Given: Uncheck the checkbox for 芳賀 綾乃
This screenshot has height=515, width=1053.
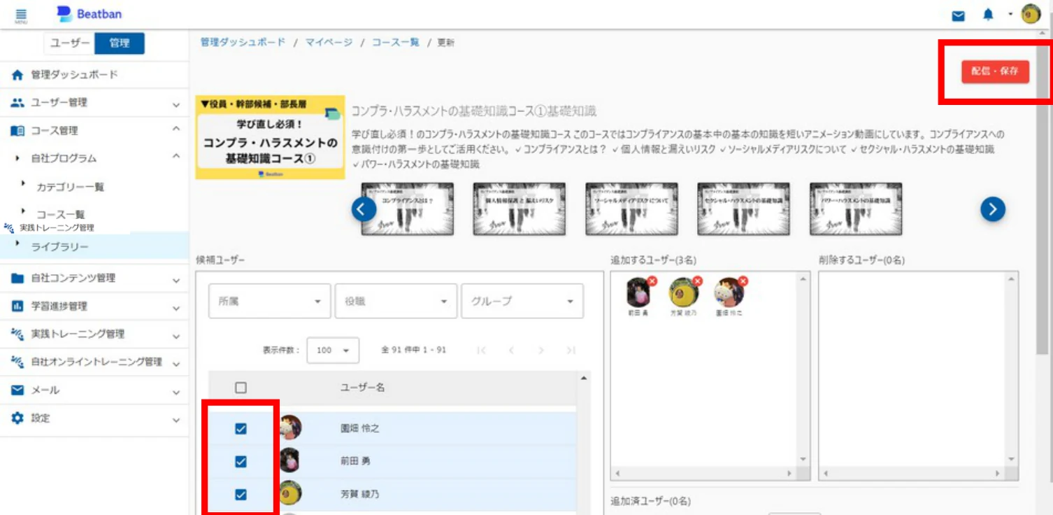Looking at the screenshot, I should [x=241, y=495].
